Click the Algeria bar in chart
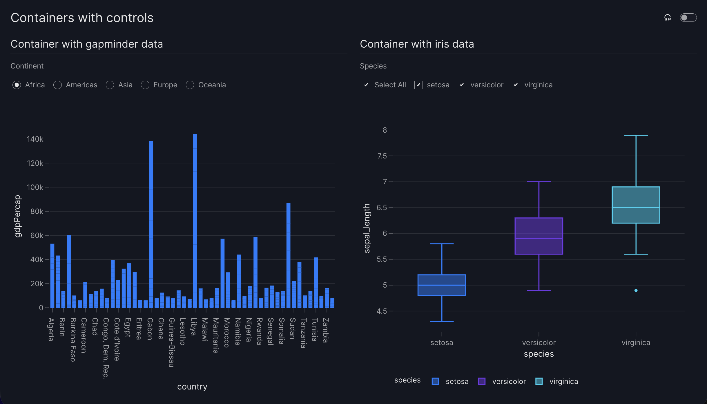707x404 pixels. pyautogui.click(x=52, y=275)
